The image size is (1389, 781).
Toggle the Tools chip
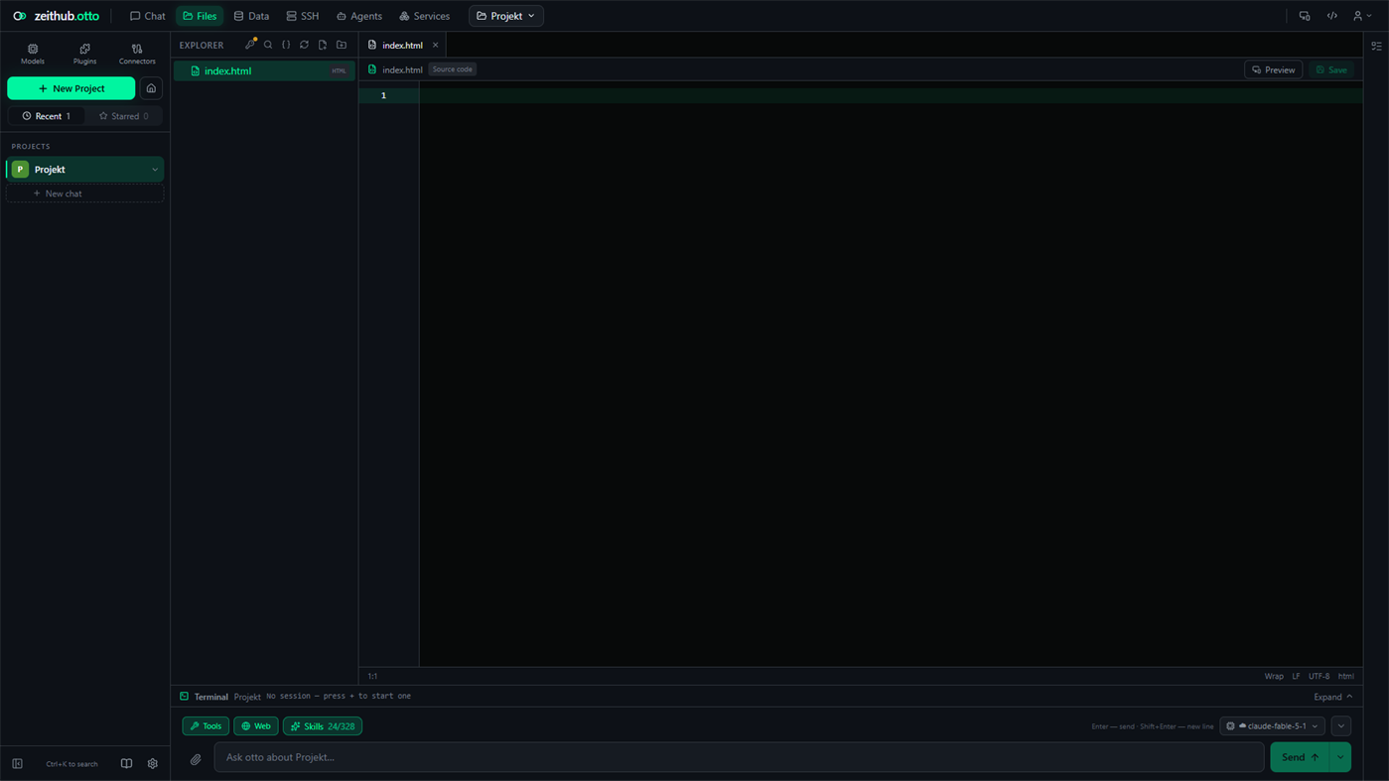pos(206,726)
